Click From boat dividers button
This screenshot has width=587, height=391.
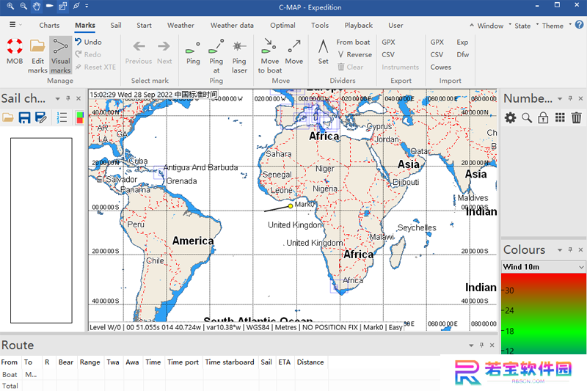[353, 43]
